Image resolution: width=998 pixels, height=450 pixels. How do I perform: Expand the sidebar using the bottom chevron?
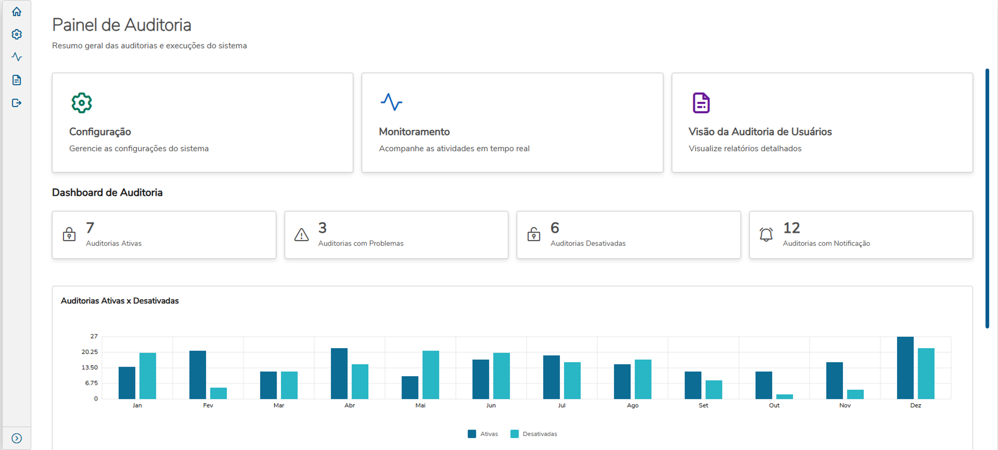click(16, 438)
